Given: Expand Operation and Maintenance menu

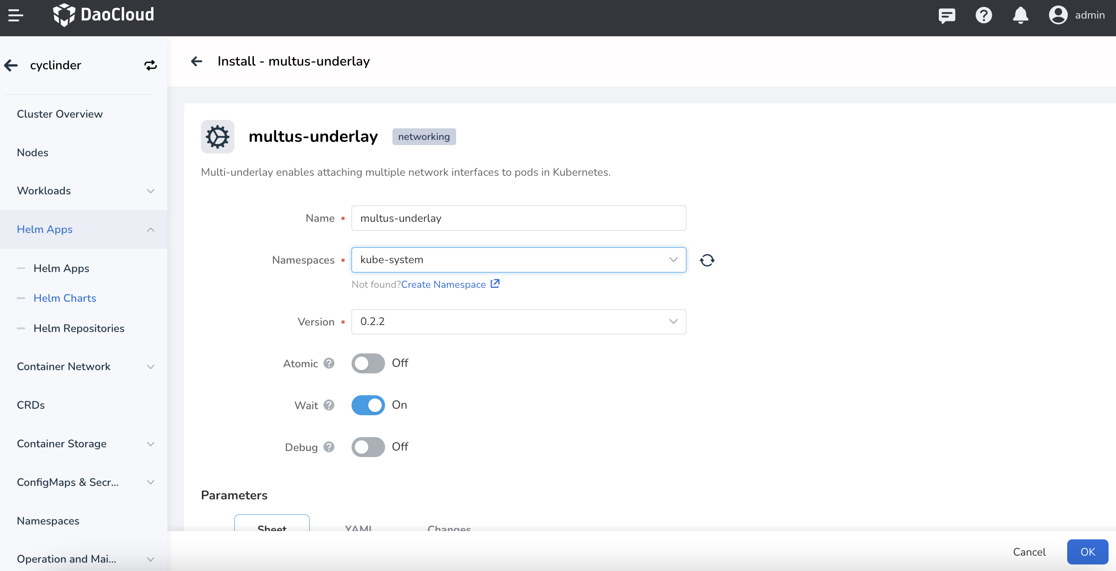Looking at the screenshot, I should (84, 559).
